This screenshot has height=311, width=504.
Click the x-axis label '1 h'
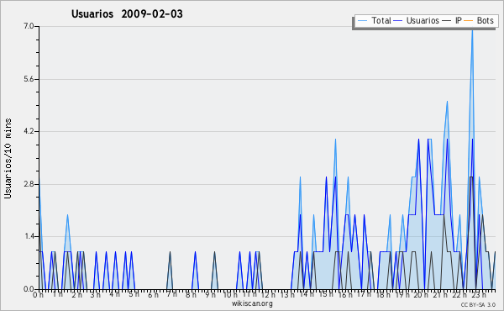click(57, 294)
